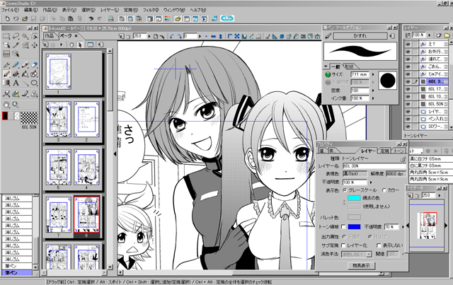This screenshot has width=453, height=285.
Task: Click the blue tone area color swatch
Action: coord(354,227)
